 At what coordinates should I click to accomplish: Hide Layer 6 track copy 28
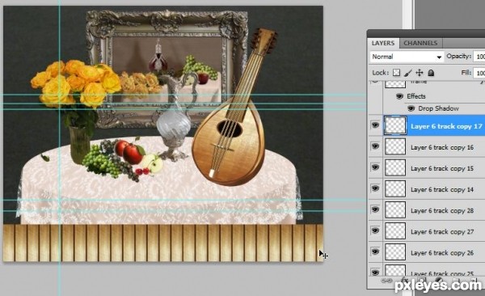pos(375,209)
